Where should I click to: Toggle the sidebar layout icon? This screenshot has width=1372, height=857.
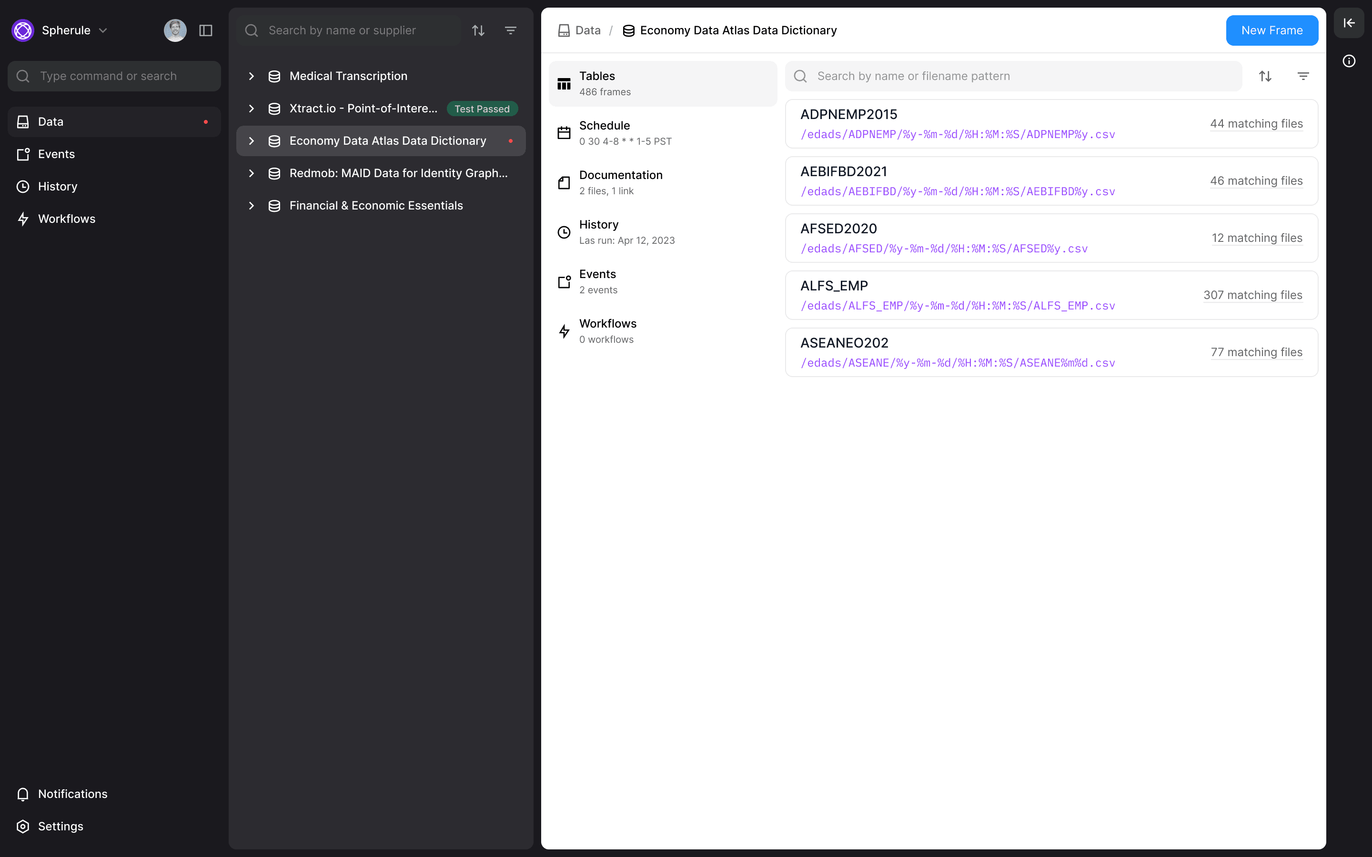click(206, 30)
